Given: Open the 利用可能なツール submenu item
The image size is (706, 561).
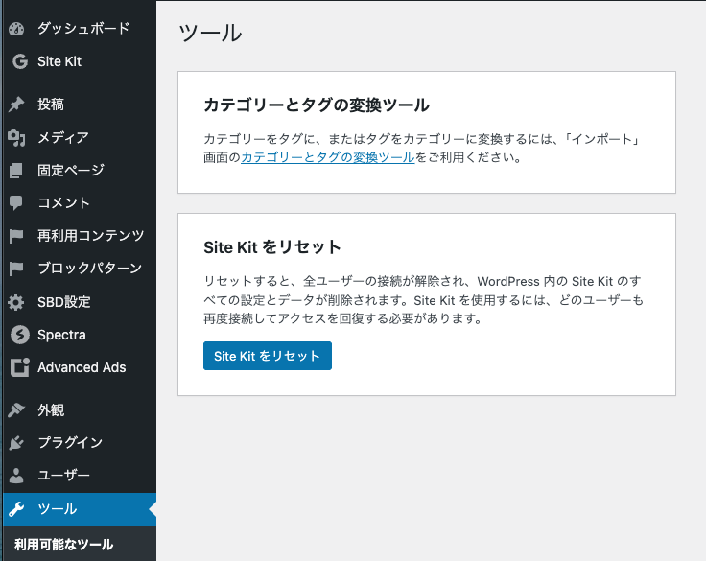Looking at the screenshot, I should coord(64,545).
